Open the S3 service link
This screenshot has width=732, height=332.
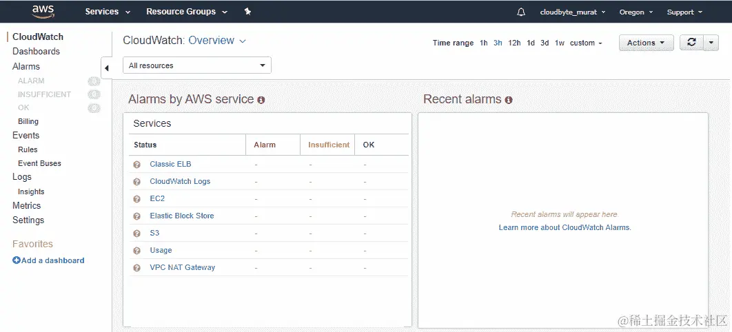154,233
